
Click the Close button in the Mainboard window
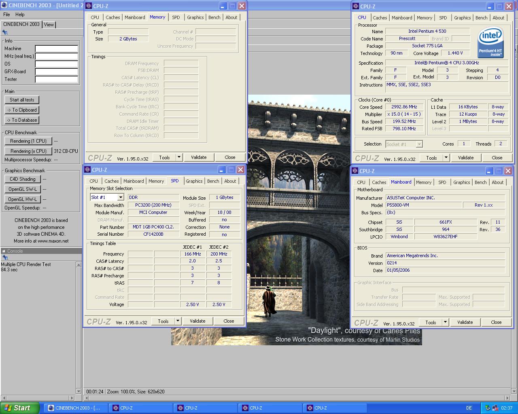(x=496, y=322)
